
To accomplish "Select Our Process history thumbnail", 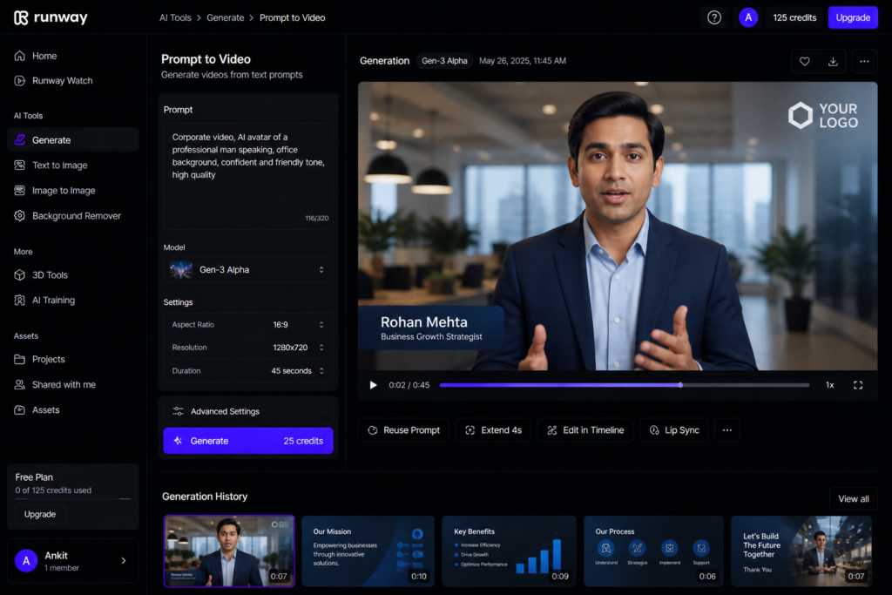I will click(x=653, y=551).
